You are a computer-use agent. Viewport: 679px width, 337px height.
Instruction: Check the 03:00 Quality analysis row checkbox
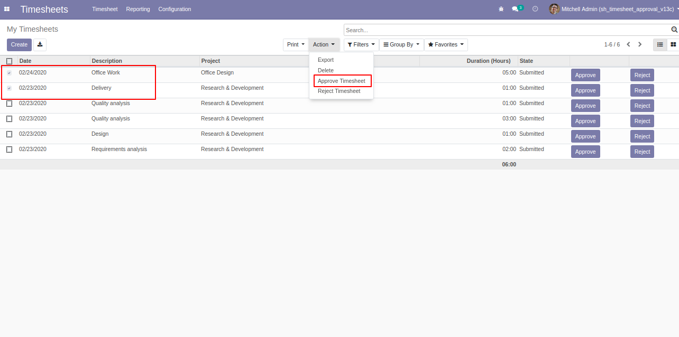pyautogui.click(x=9, y=119)
